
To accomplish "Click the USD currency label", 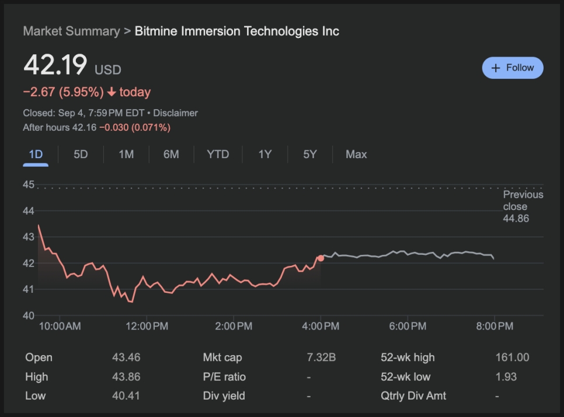I will pyautogui.click(x=108, y=69).
